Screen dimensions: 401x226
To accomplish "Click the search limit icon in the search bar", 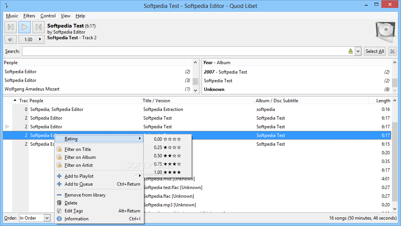I will click(351, 51).
